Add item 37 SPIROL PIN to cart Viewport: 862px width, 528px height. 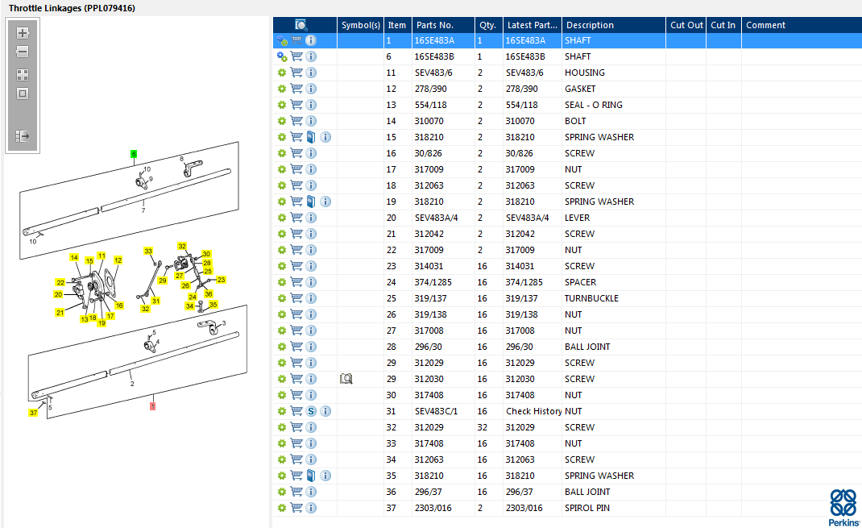[296, 508]
